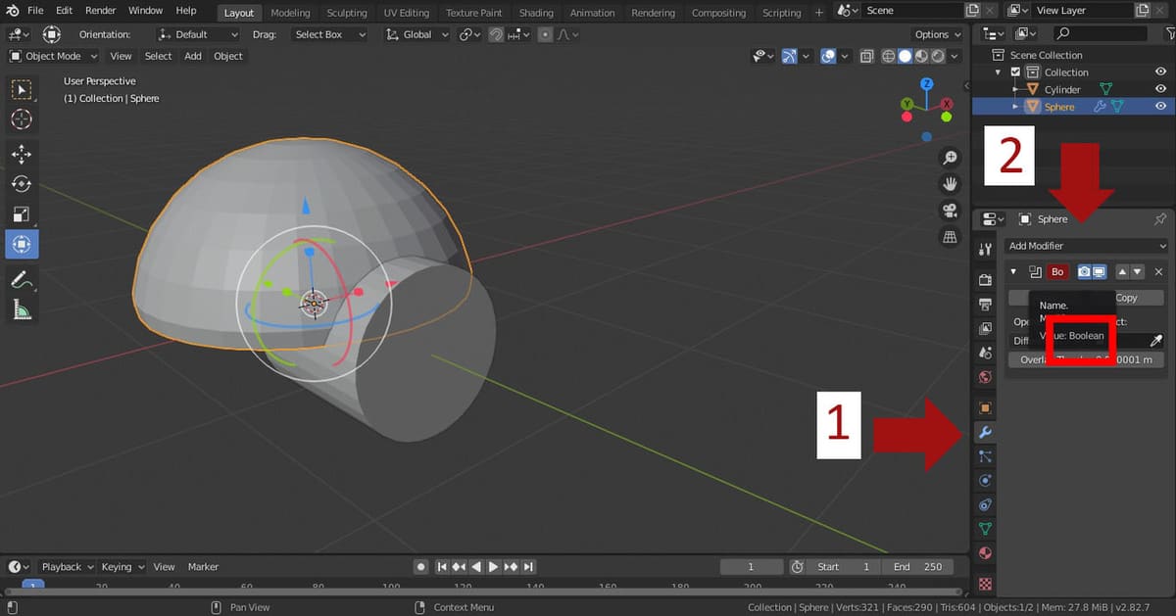Collapse the Boolean modifier panel
Viewport: 1176px width, 616px height.
(1014, 272)
